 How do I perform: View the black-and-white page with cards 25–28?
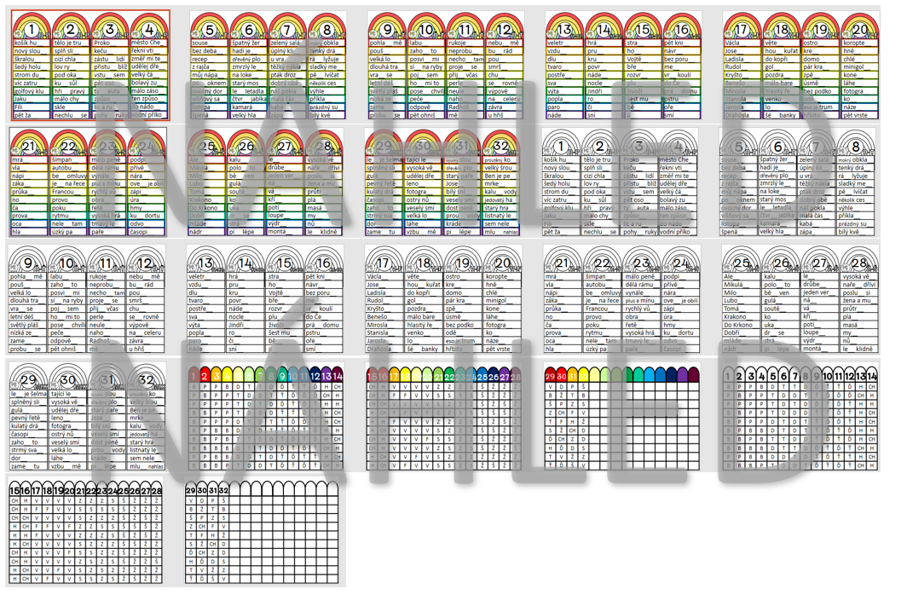pos(800,299)
